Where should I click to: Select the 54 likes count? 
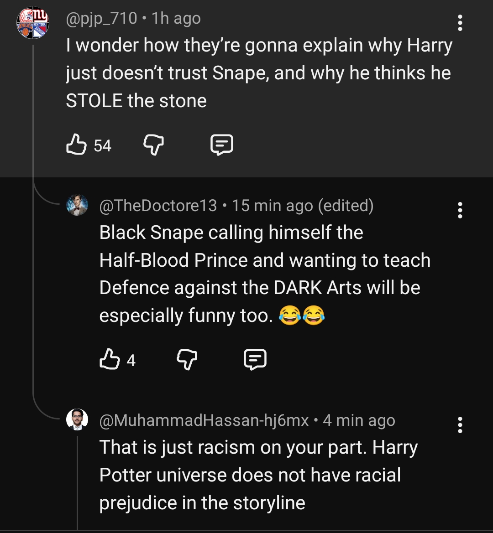(x=102, y=145)
